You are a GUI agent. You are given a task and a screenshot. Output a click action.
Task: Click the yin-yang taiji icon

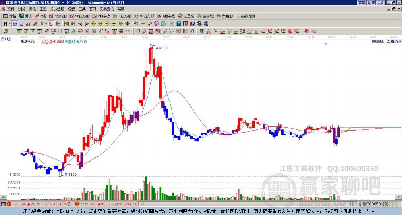[307, 31]
